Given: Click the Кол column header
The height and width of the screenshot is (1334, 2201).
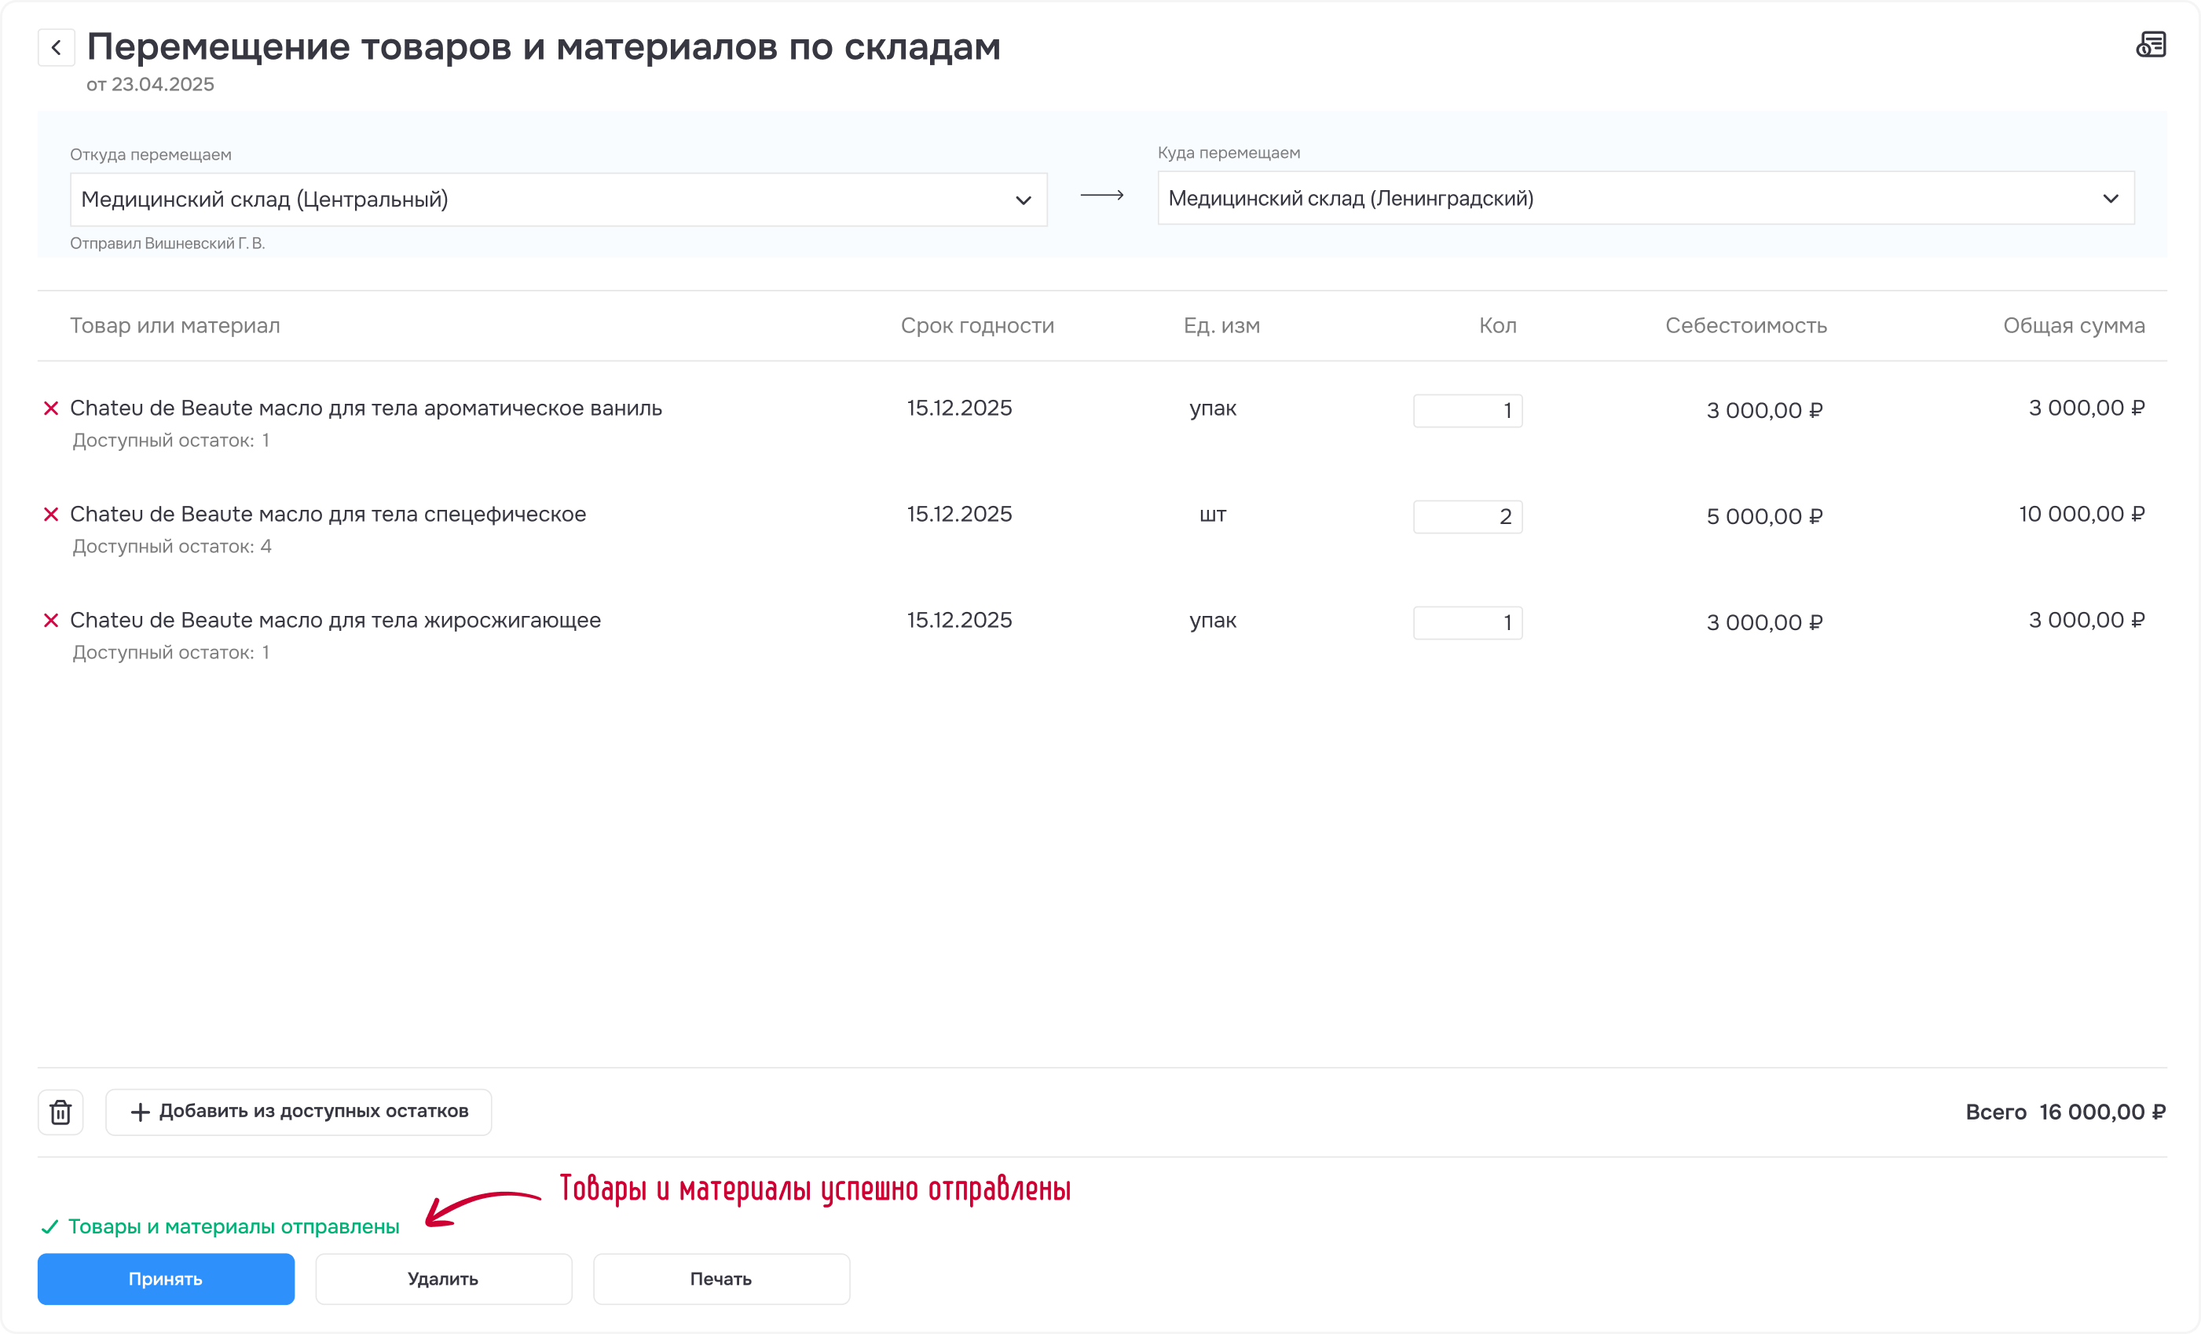Looking at the screenshot, I should click(x=1498, y=326).
